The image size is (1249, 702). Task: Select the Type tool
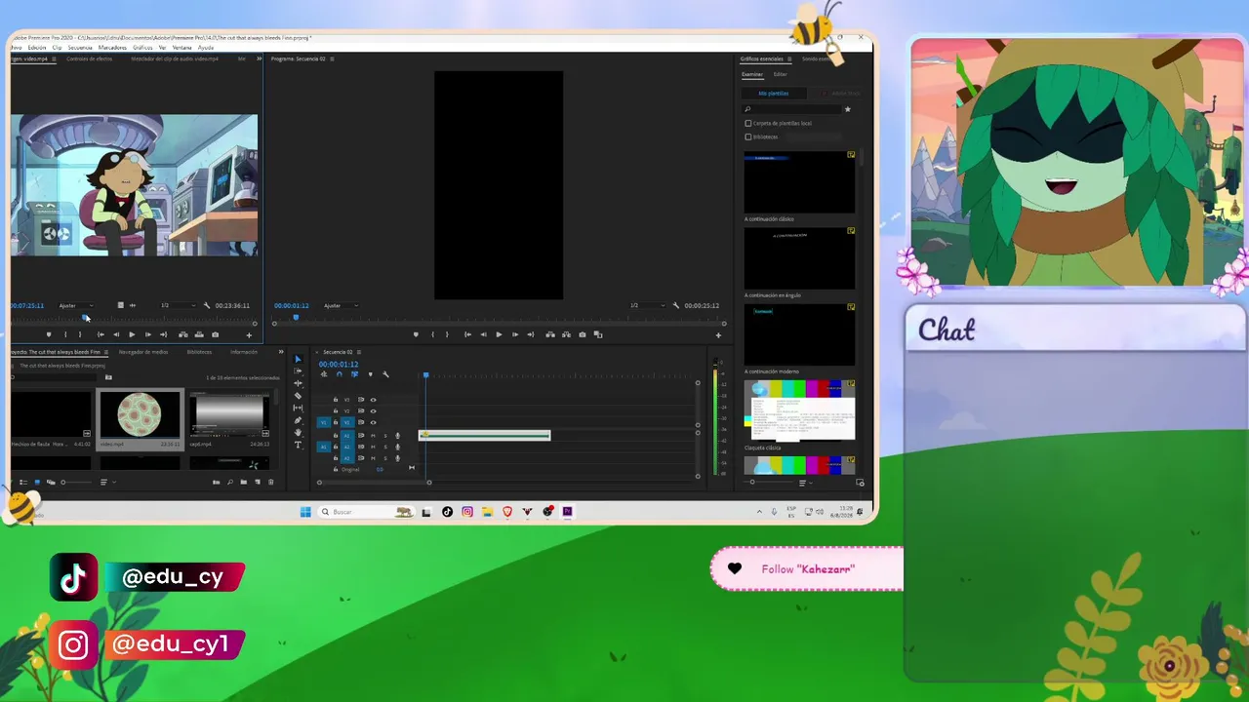point(299,445)
